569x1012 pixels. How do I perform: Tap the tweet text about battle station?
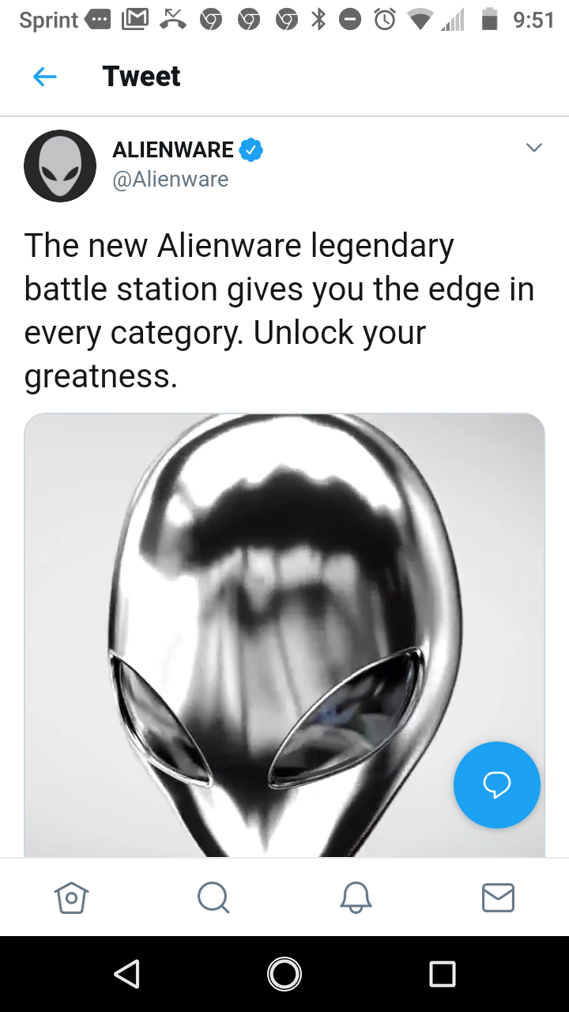click(279, 311)
